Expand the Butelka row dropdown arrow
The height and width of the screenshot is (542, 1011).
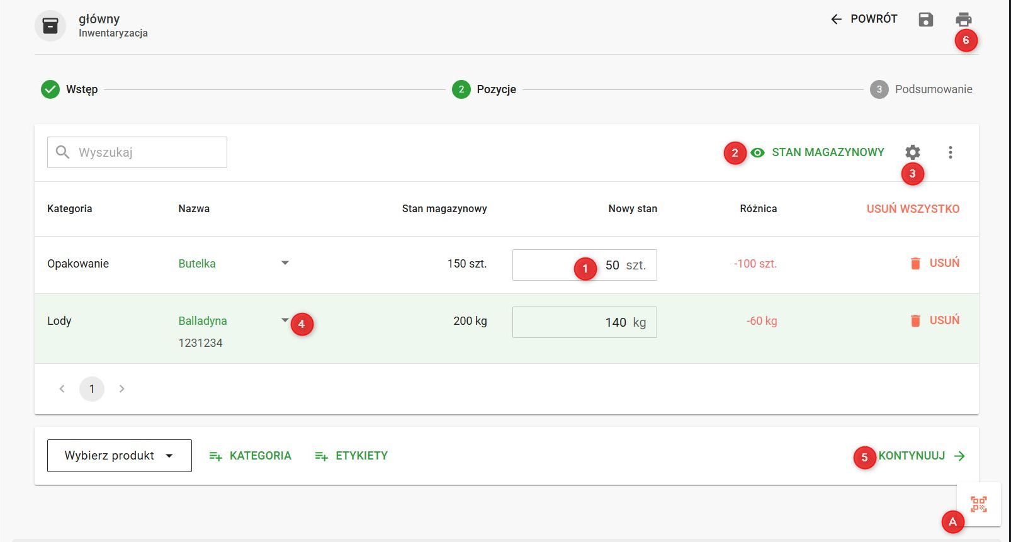click(285, 263)
